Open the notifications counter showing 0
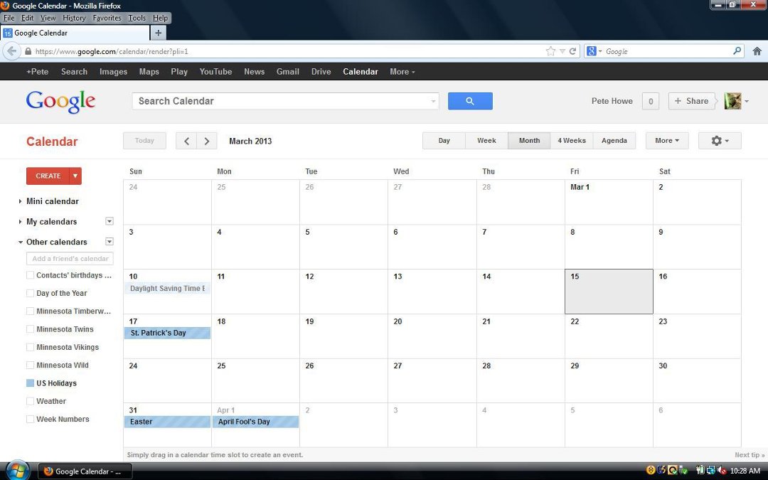This screenshot has height=480, width=768. pos(651,101)
